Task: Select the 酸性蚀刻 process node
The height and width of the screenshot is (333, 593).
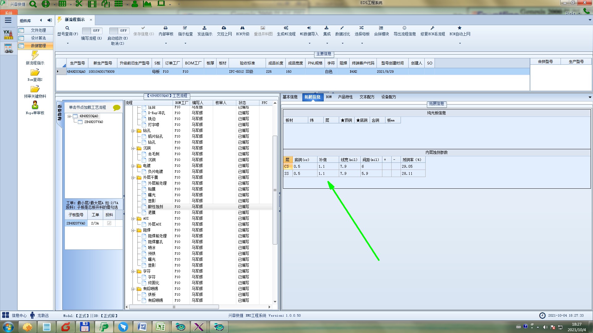Action: pos(155,207)
